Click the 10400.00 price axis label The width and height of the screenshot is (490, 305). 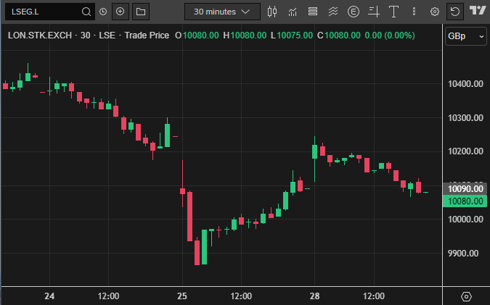coord(465,84)
